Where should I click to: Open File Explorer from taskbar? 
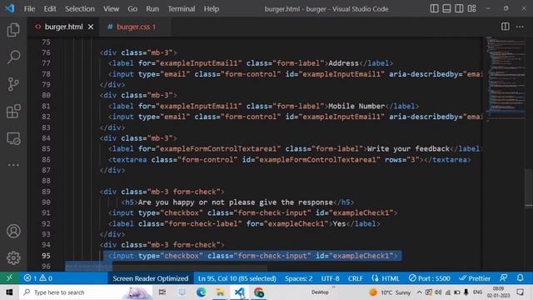220,292
